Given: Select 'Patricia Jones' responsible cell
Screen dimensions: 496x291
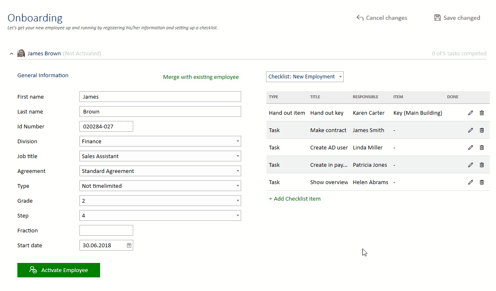Looking at the screenshot, I should (x=370, y=165).
